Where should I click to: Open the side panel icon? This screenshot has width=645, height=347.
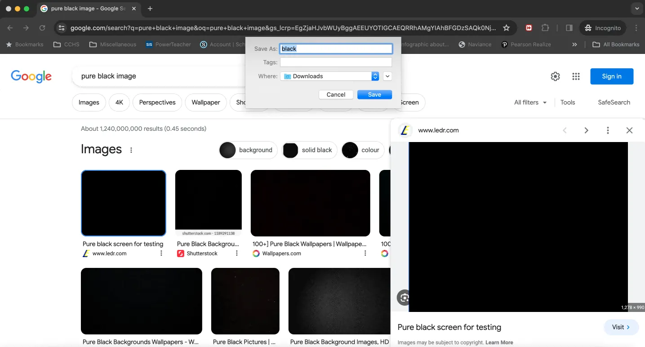point(569,27)
